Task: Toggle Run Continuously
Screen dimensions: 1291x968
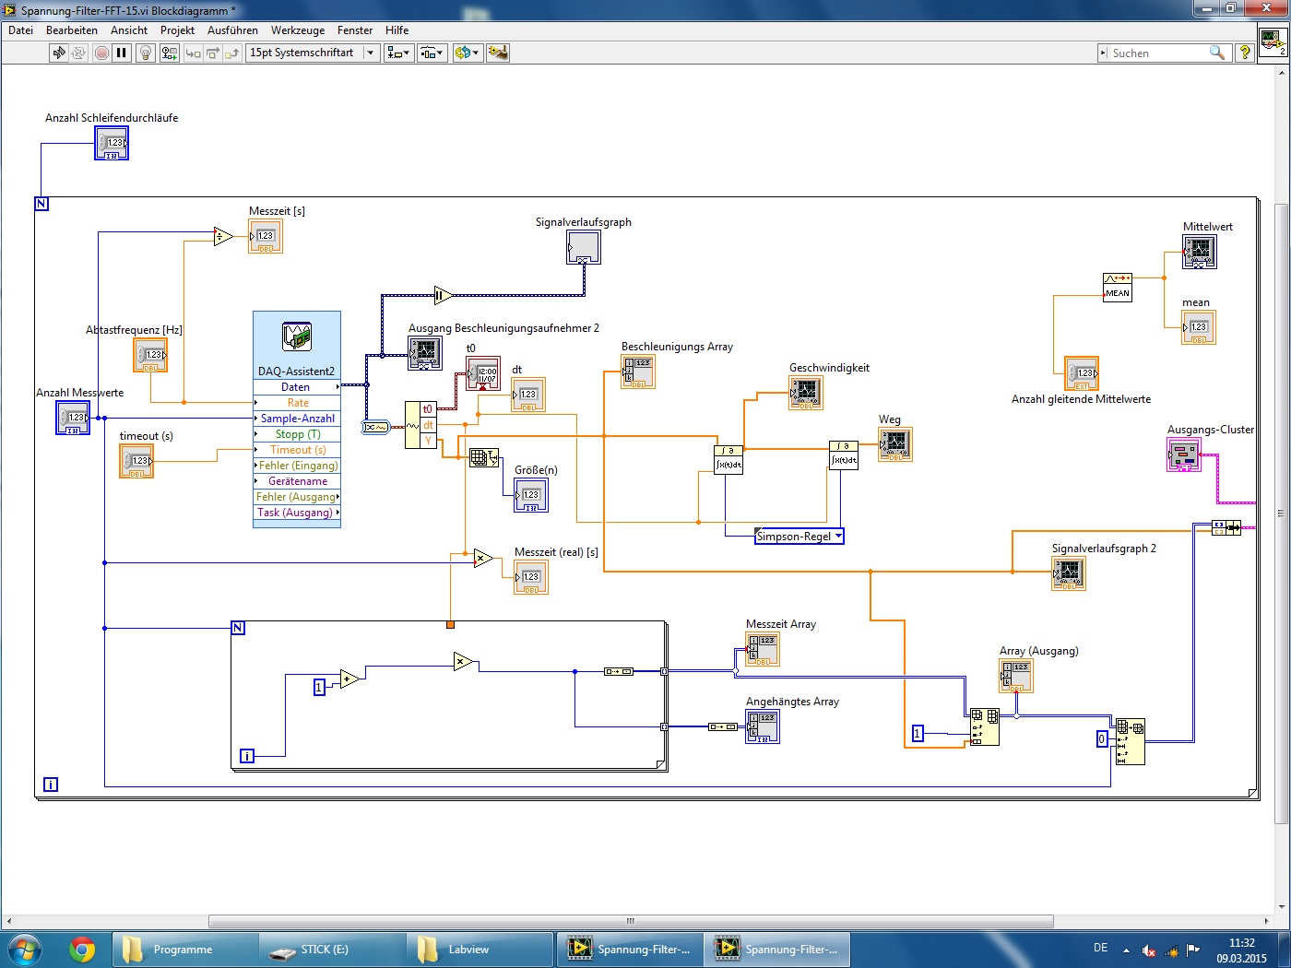Action: click(x=78, y=53)
